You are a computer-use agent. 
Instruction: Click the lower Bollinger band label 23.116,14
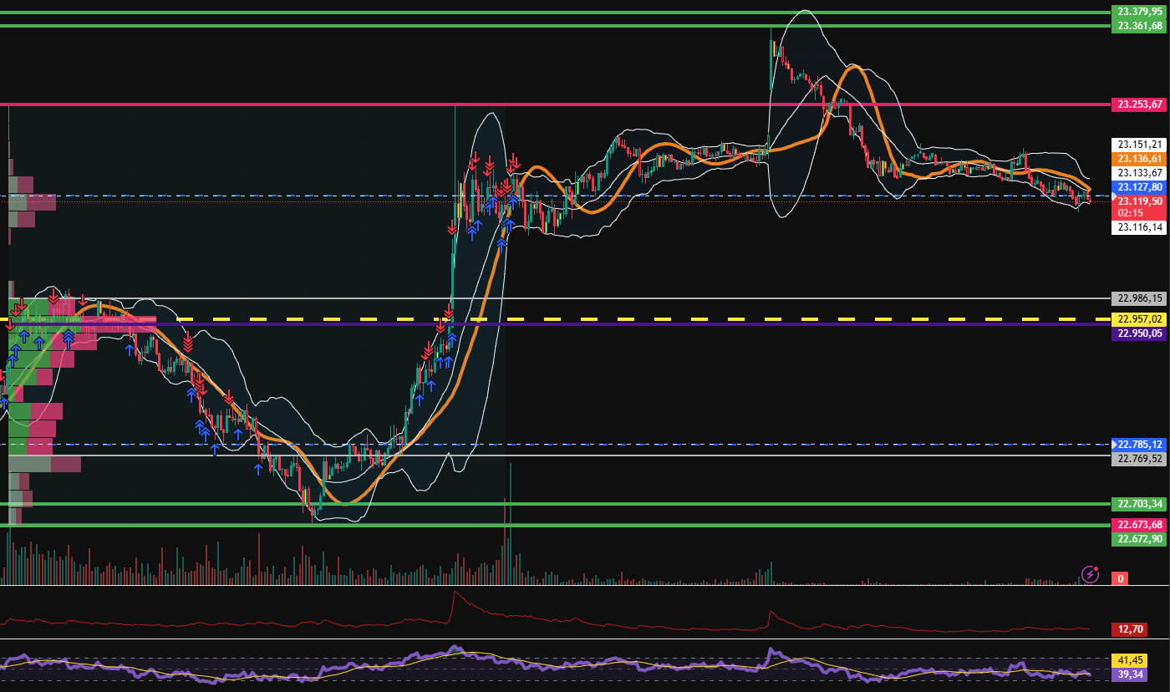point(1141,226)
